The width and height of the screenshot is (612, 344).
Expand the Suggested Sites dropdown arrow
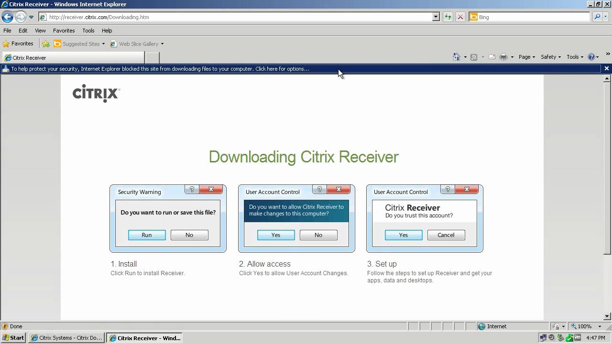click(103, 44)
